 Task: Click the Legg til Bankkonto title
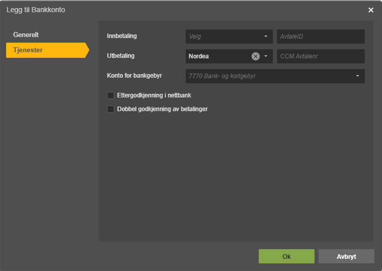(36, 10)
